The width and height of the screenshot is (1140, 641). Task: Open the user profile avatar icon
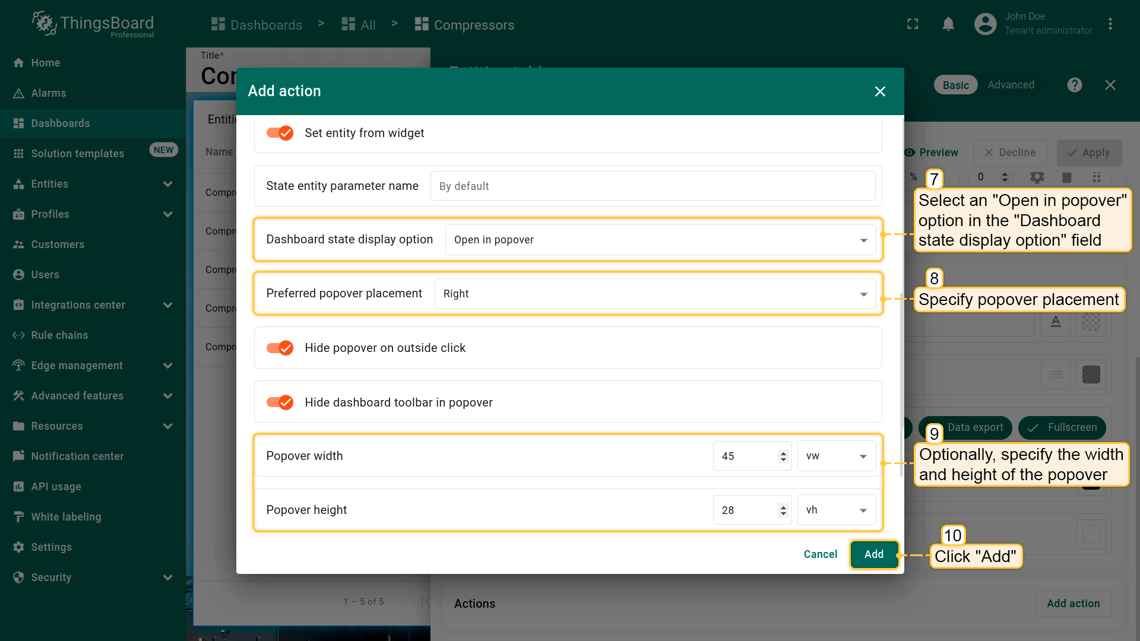click(x=985, y=24)
